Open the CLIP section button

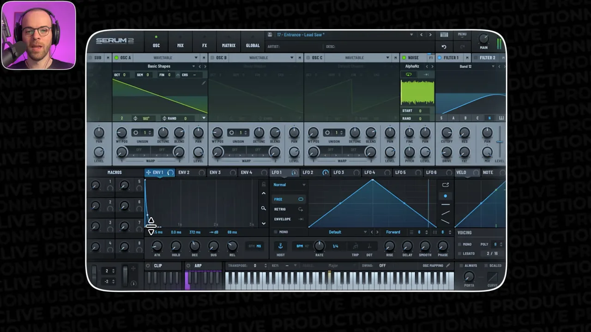[158, 266]
